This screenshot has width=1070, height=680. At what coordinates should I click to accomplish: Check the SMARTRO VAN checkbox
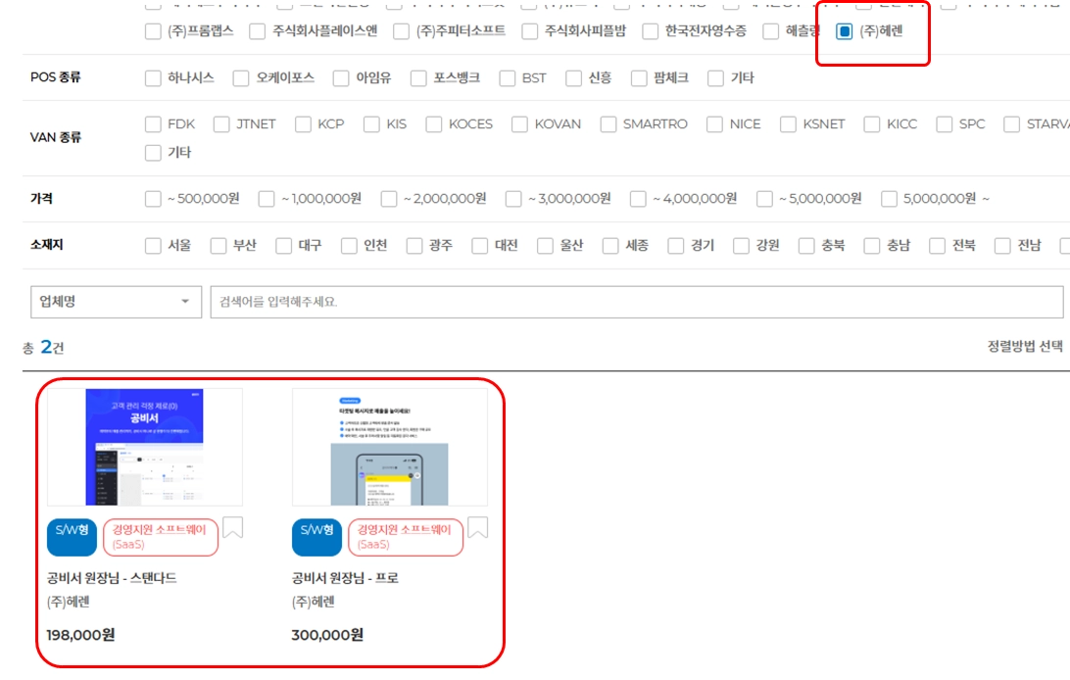(608, 124)
